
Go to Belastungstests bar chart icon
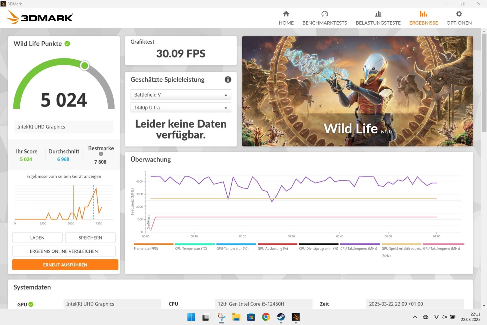tap(378, 14)
